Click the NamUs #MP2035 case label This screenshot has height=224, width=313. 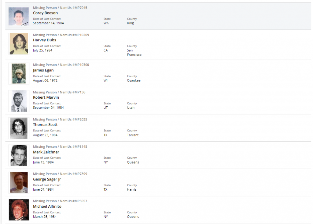pyautogui.click(x=73, y=119)
